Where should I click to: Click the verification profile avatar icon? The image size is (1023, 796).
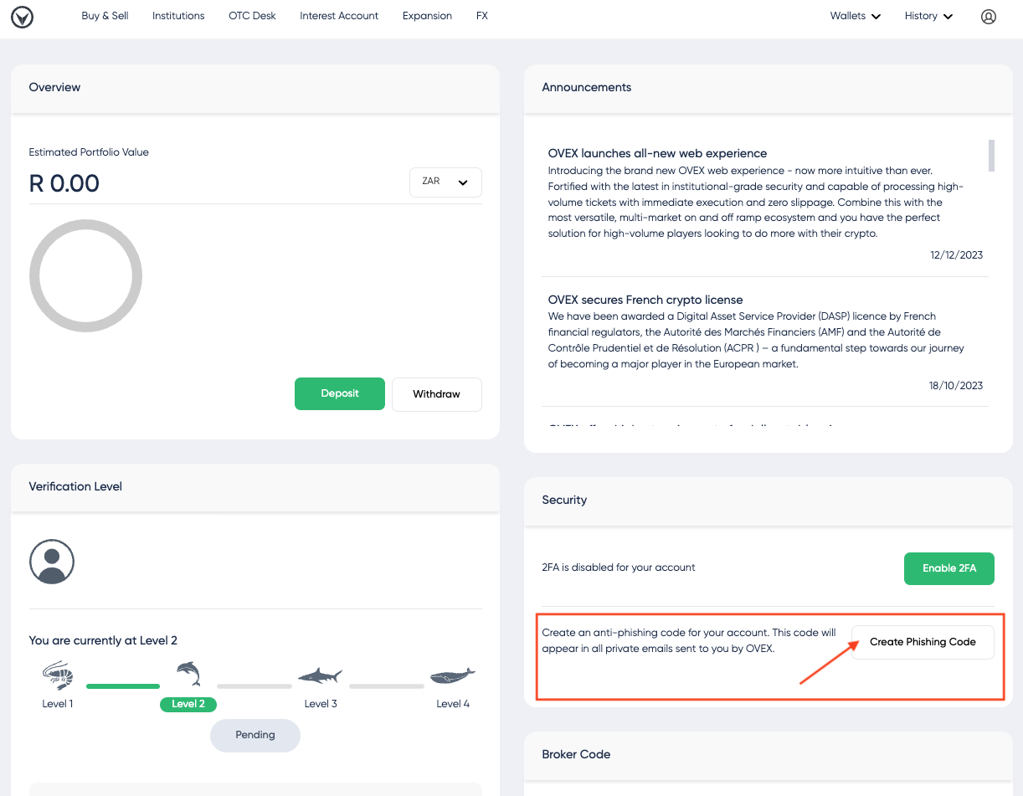point(52,561)
